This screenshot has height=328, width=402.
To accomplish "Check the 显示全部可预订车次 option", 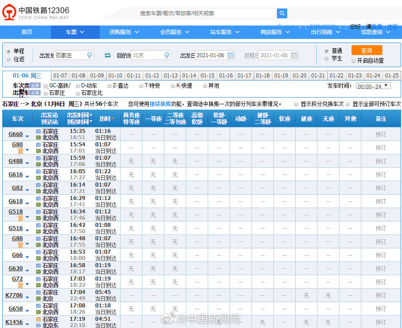I will click(x=348, y=104).
